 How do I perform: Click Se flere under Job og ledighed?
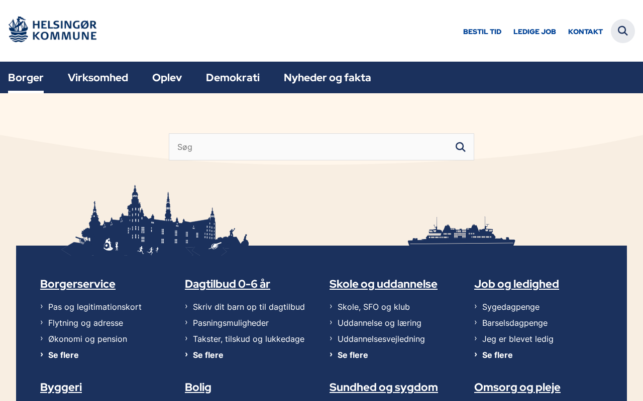pyautogui.click(x=497, y=355)
